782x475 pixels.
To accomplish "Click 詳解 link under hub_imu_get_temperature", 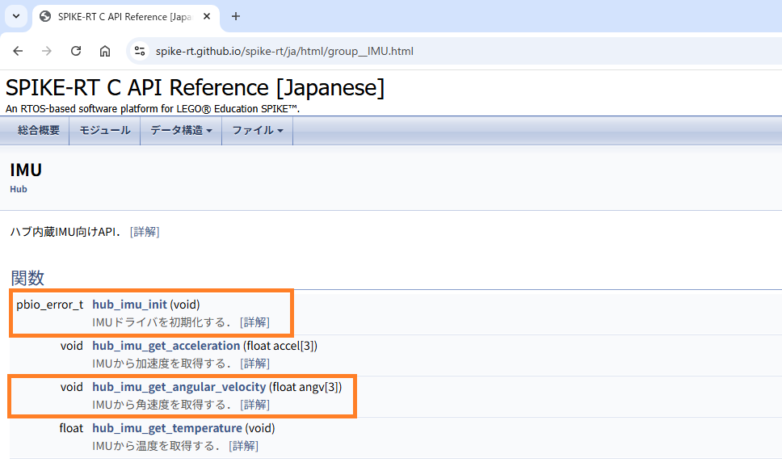I will pos(243,446).
